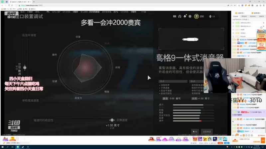This screenshot has height=149, width=266.
Task: Open a new browser tab
Action: (34, 2)
